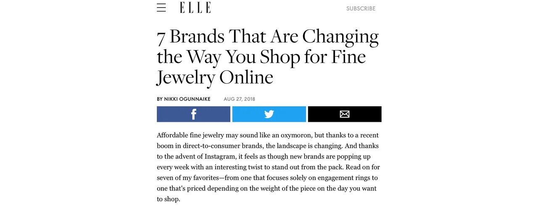Click the ELLE logo
Image resolution: width=538 pixels, height=208 pixels.
[195, 8]
